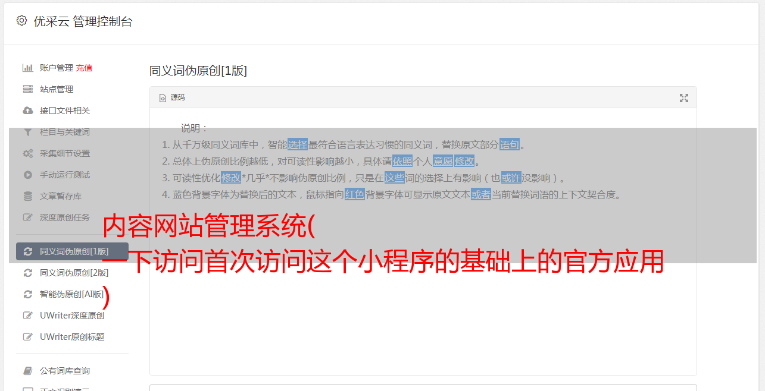This screenshot has width=765, height=391.
Task: Click the bar chart icon for 账户管理
Action: pyautogui.click(x=28, y=68)
